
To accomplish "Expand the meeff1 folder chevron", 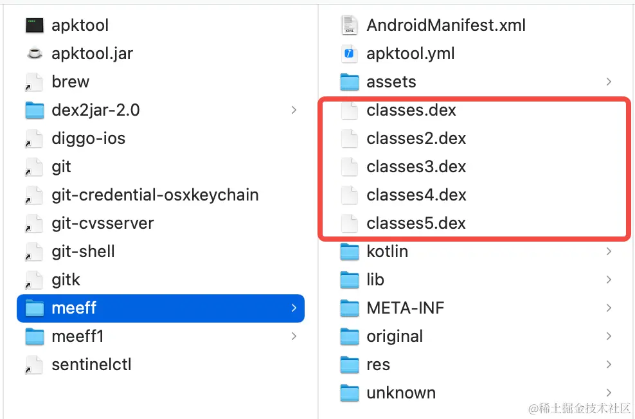I will 294,336.
